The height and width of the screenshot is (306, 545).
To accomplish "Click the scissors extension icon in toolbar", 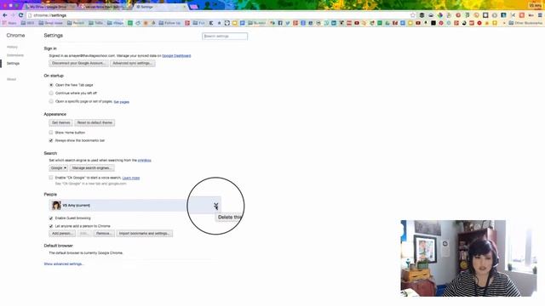I will click(x=513, y=15).
